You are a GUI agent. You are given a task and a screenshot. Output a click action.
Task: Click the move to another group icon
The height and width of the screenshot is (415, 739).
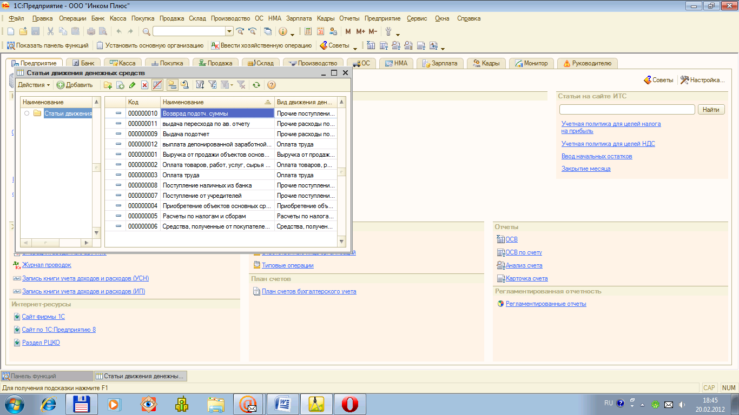point(184,85)
